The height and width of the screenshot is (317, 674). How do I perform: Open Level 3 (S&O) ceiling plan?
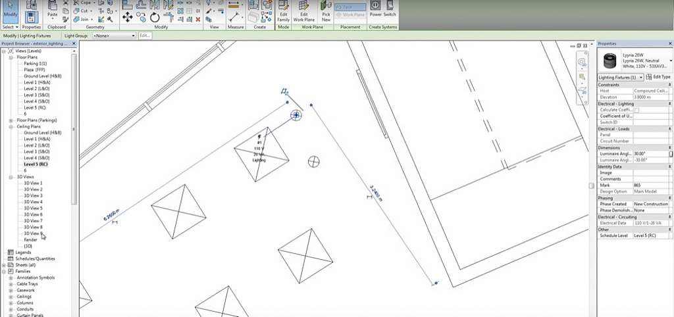[37, 152]
